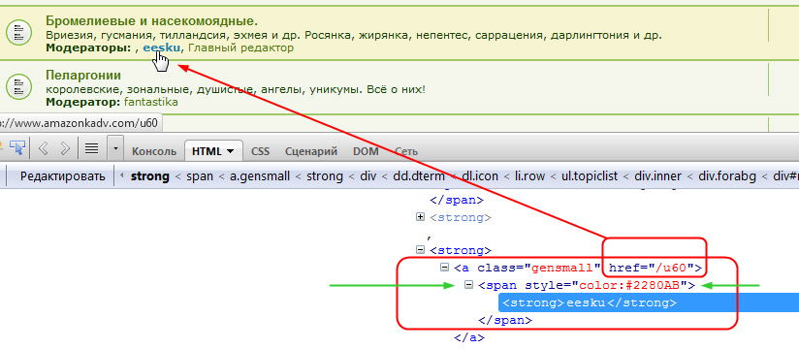This screenshot has height=349, width=799.
Task: Collapse the span color:#2280AB node
Action: tap(468, 285)
